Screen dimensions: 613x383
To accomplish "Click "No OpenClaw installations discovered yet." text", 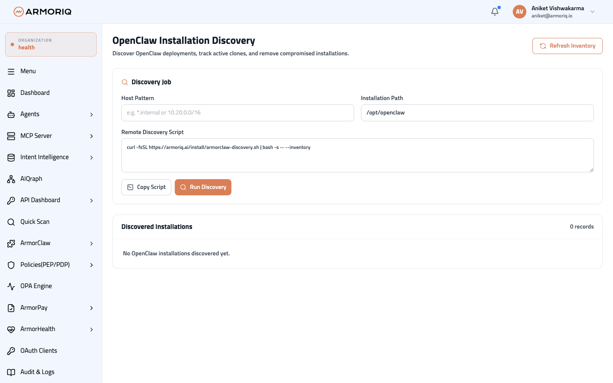I will pos(176,254).
